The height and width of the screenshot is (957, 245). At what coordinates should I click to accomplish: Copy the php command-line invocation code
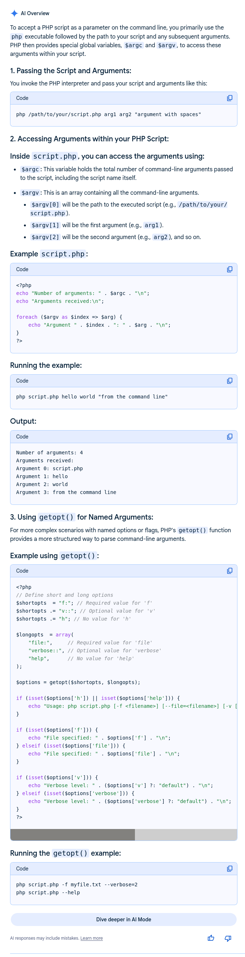click(x=230, y=98)
